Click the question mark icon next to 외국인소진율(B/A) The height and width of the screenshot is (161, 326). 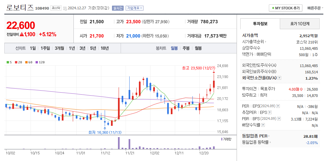(279, 78)
